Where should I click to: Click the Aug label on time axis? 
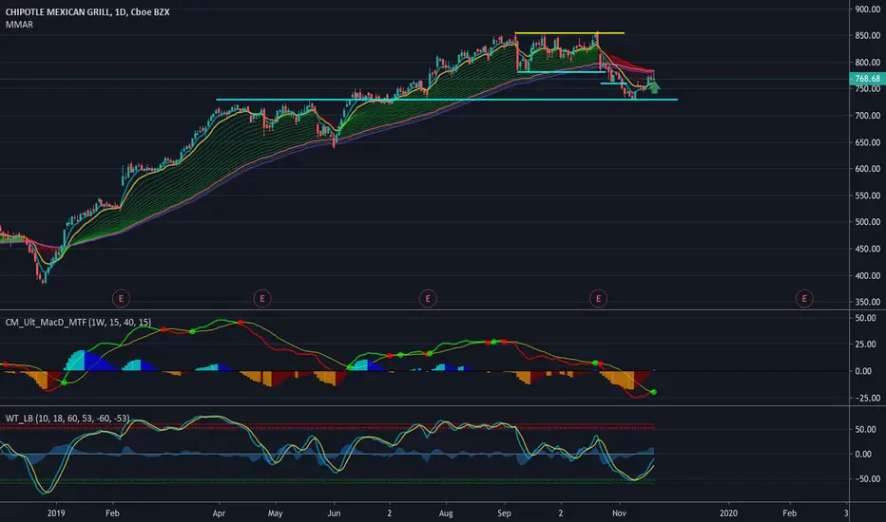pos(446,513)
